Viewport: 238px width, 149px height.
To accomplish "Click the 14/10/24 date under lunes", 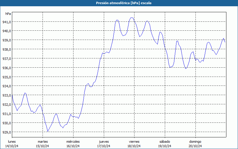I will (x=12, y=146).
